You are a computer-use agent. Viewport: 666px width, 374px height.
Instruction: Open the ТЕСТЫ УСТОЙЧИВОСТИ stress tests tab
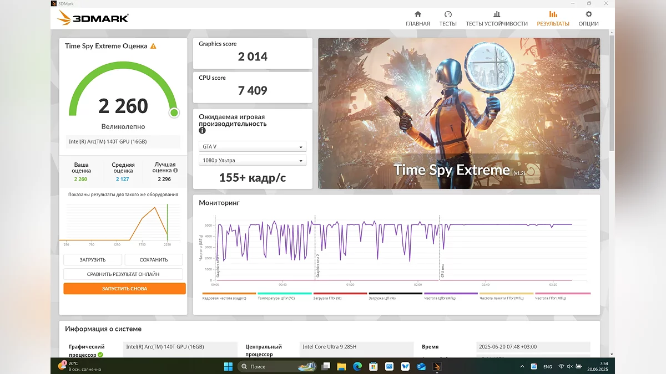point(497,18)
